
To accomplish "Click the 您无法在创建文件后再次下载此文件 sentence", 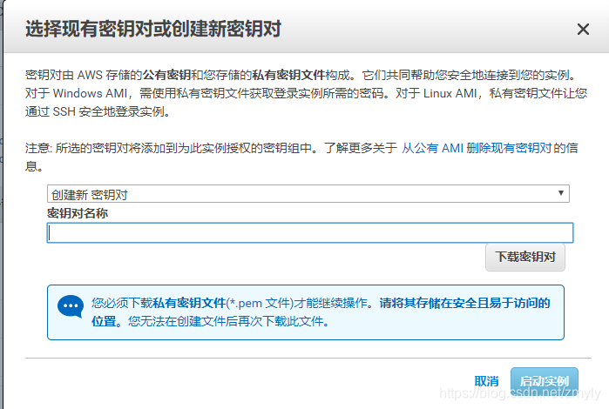I will [x=228, y=321].
